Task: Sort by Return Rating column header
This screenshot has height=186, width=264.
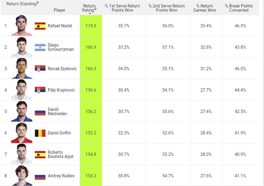Action: [x=89, y=8]
